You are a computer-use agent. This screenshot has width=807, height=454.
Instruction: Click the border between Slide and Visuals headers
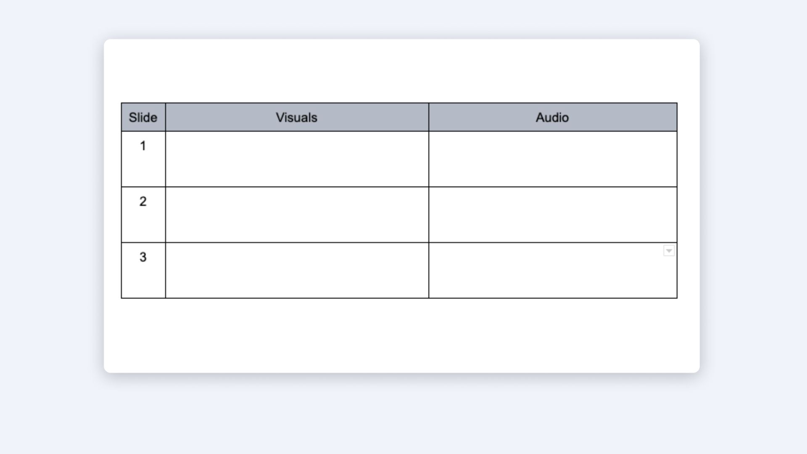[166, 117]
